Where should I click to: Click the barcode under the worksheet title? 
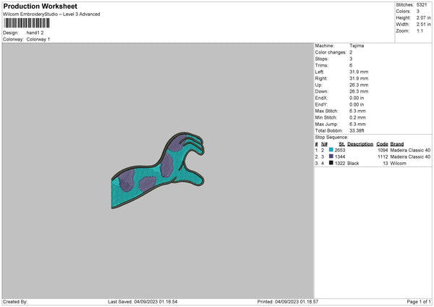pyautogui.click(x=27, y=23)
